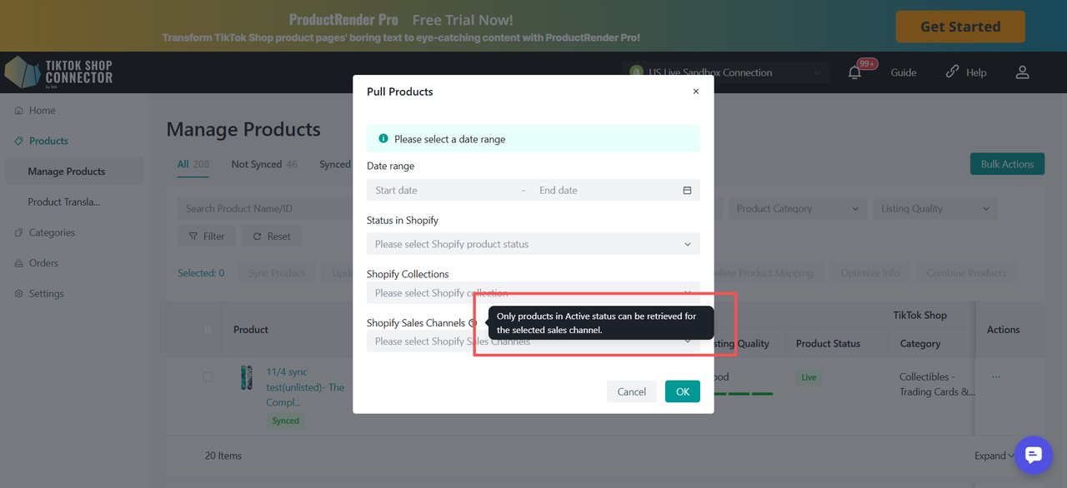Open the row actions ellipsis menu
This screenshot has height=488, width=1067.
[996, 377]
